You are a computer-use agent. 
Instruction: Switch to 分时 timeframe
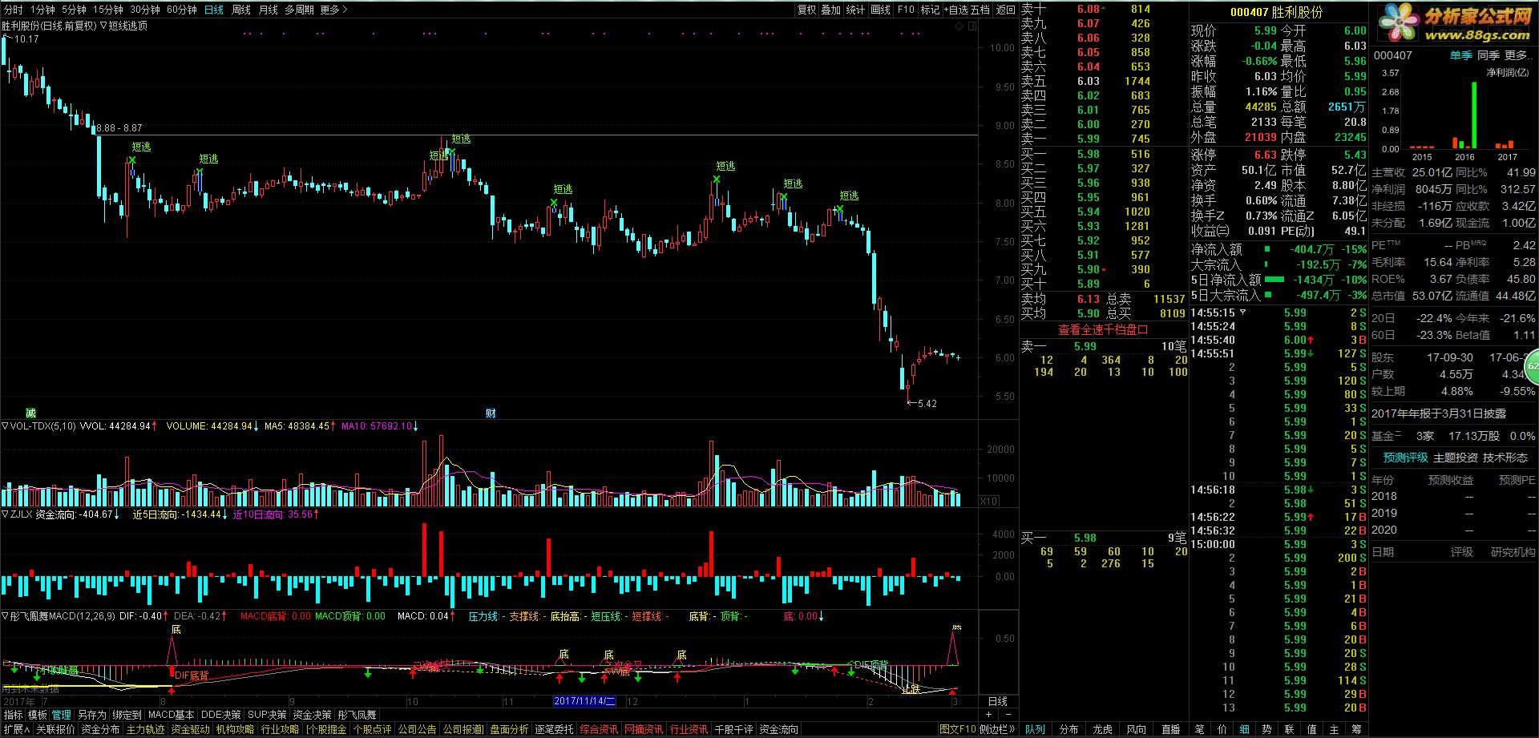pyautogui.click(x=14, y=10)
